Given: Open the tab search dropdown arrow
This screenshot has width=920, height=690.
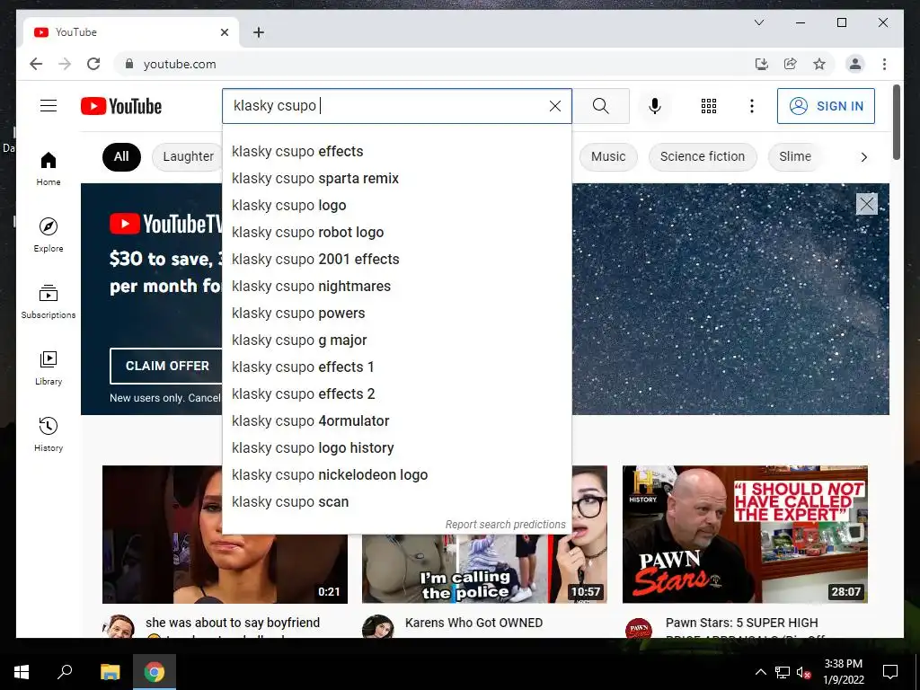Looking at the screenshot, I should [758, 22].
